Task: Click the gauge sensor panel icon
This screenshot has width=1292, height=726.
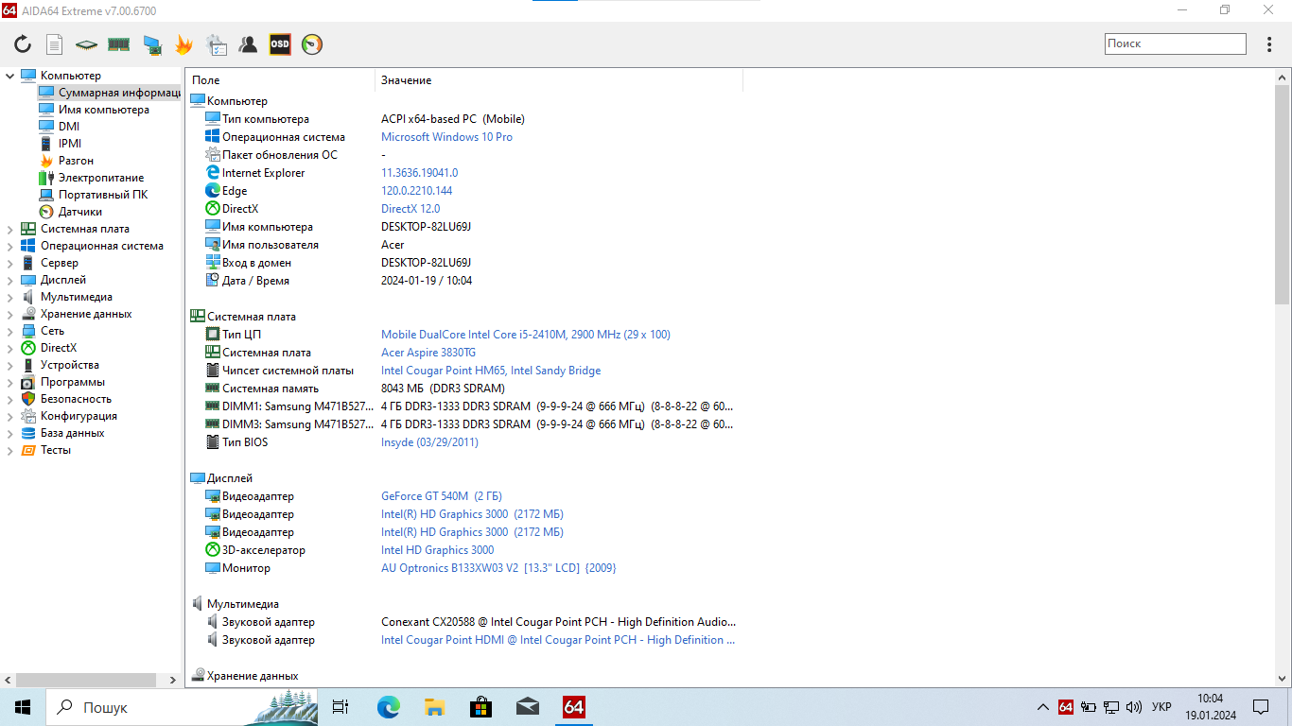Action: coord(312,44)
